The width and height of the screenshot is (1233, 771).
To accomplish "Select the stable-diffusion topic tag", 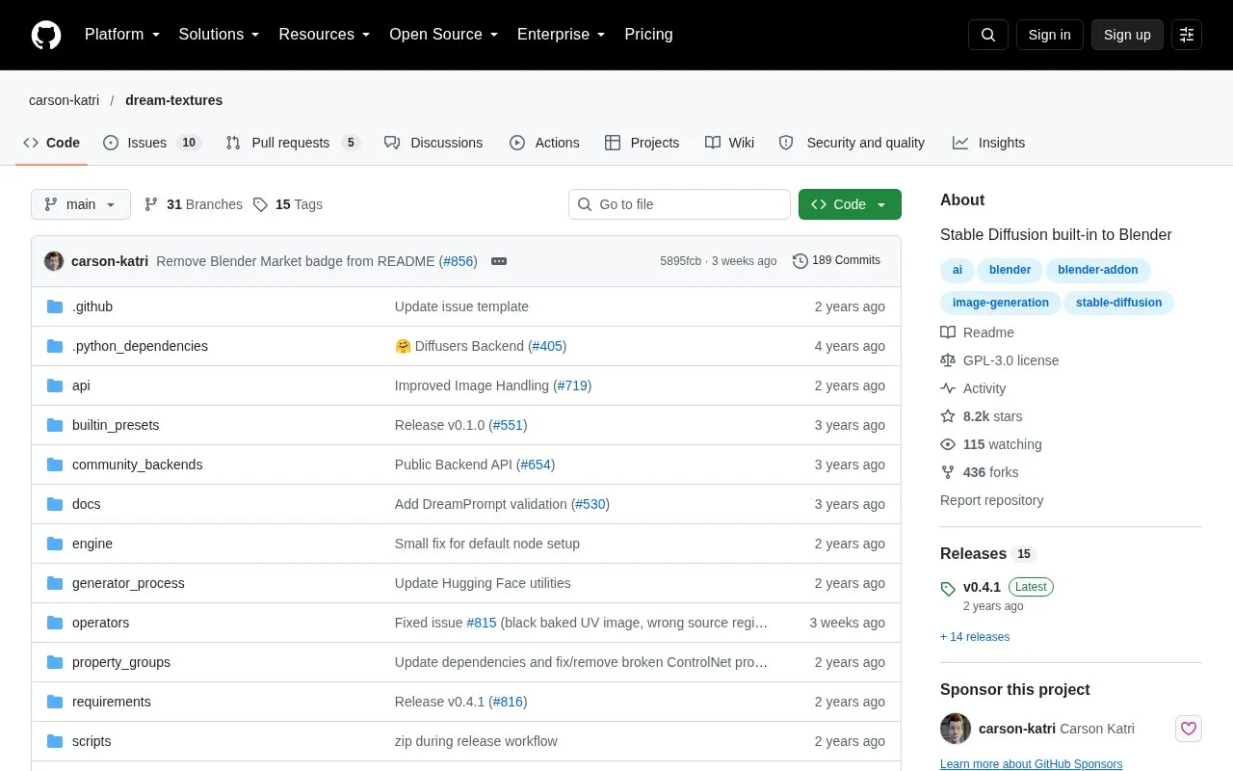I will pos(1118,303).
